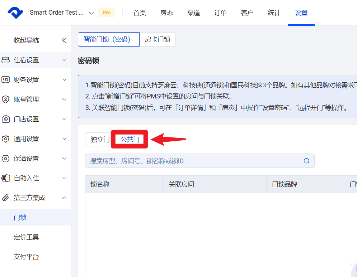Screen dimensions: 357x277
Task: Click the bed icon for 住宿设置
Action: (6, 60)
